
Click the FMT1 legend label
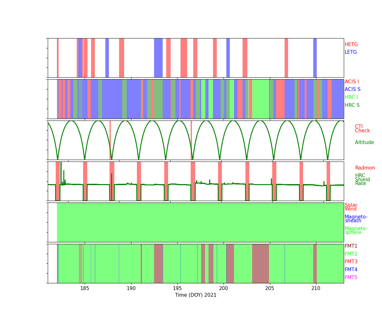click(351, 246)
